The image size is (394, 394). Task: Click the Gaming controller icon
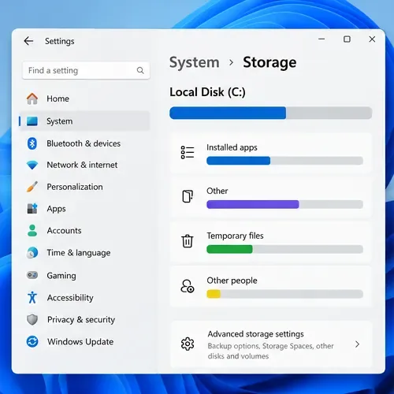point(32,275)
